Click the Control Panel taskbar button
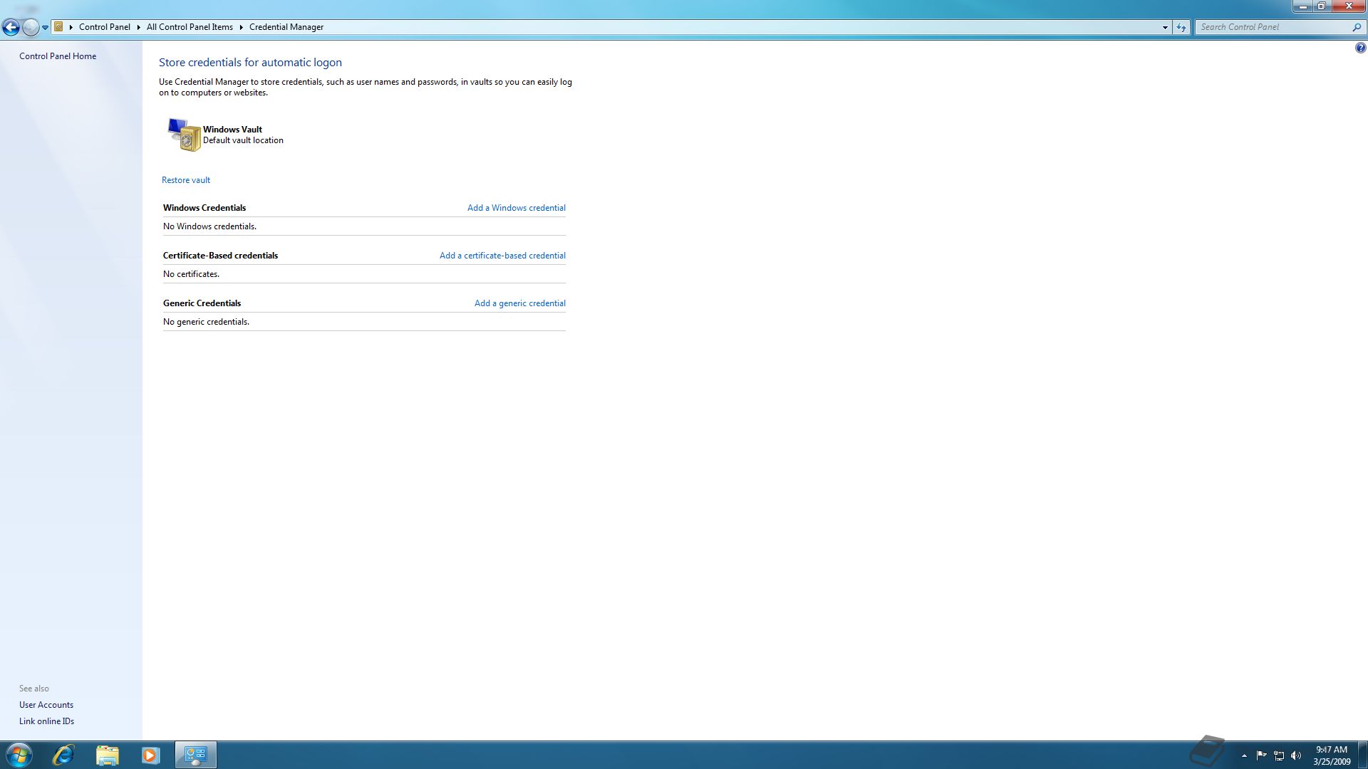 point(195,755)
